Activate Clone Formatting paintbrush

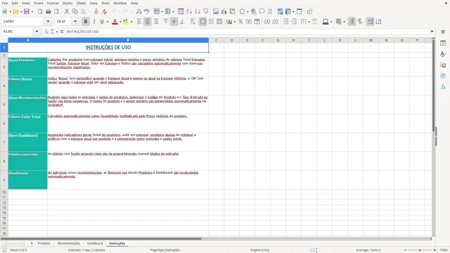tap(96, 12)
